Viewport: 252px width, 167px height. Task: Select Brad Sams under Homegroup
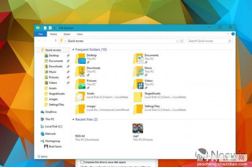[55, 146]
